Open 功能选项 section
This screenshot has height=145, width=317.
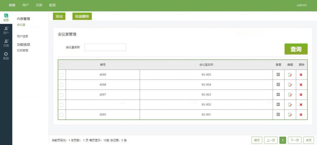click(24, 45)
